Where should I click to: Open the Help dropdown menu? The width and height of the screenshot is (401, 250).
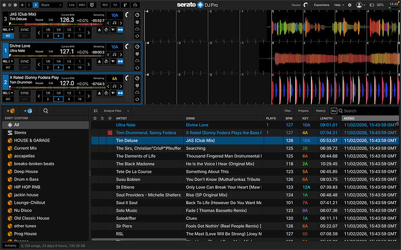tap(339, 5)
